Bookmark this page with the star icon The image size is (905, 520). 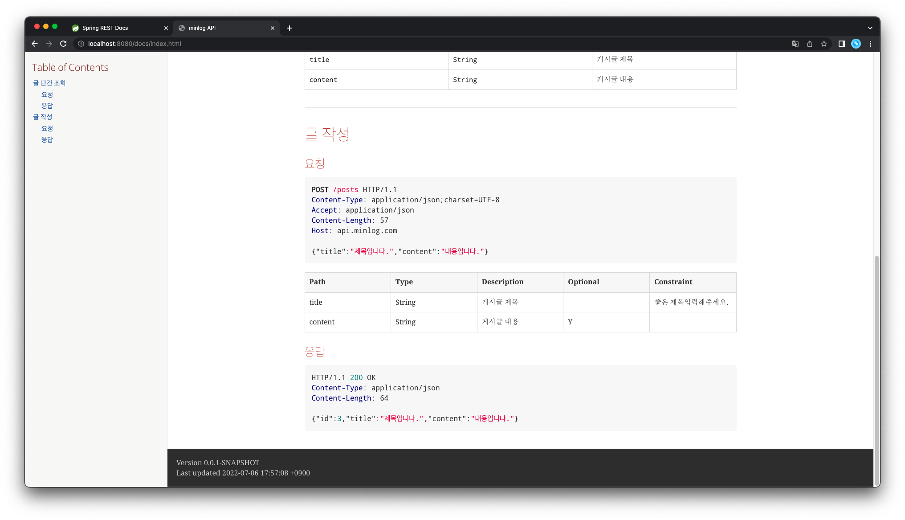point(824,44)
